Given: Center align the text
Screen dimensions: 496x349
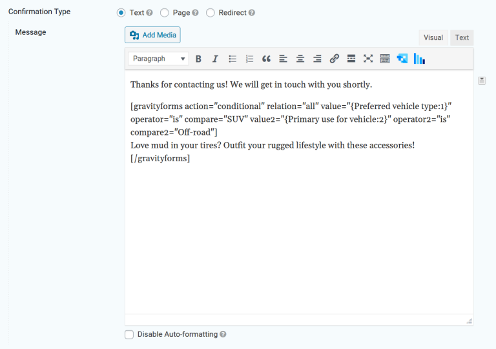Looking at the screenshot, I should click(300, 59).
